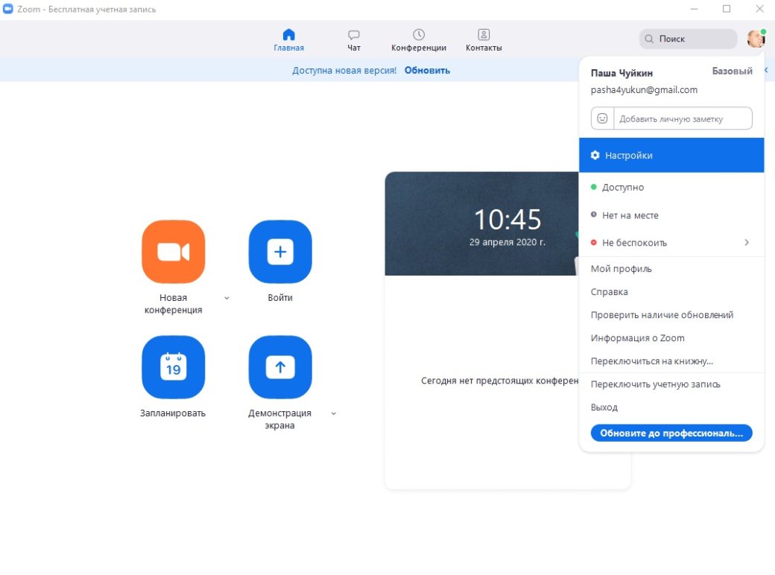Open the user avatar in top right
This screenshot has height=575, width=775.
(x=756, y=39)
